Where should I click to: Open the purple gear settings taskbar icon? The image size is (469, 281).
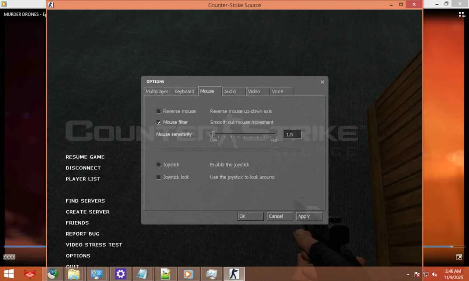[x=120, y=274]
